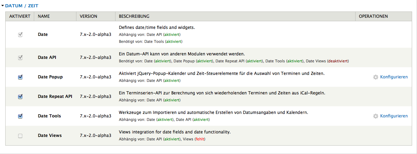Open Konfigurieren link for Date Tools
The width and height of the screenshot is (417, 154).
(x=394, y=116)
